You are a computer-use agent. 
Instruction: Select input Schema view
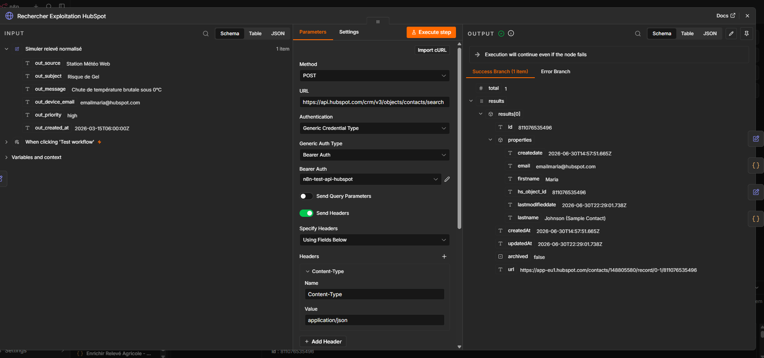[x=230, y=34]
